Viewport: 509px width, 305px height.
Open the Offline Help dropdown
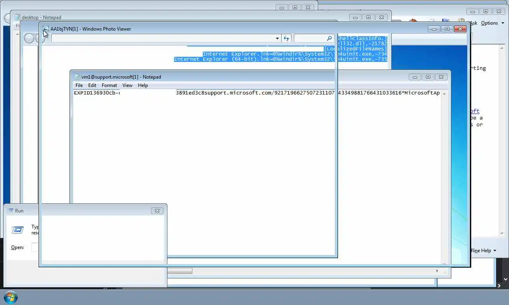click(x=484, y=251)
